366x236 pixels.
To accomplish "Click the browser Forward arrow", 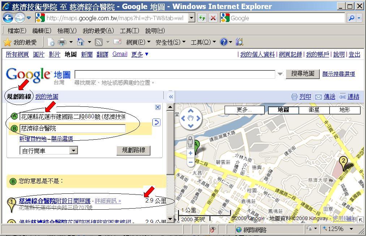I will (x=20, y=18).
